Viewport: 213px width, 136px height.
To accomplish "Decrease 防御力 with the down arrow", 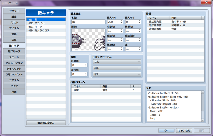I will [x=139, y=32].
